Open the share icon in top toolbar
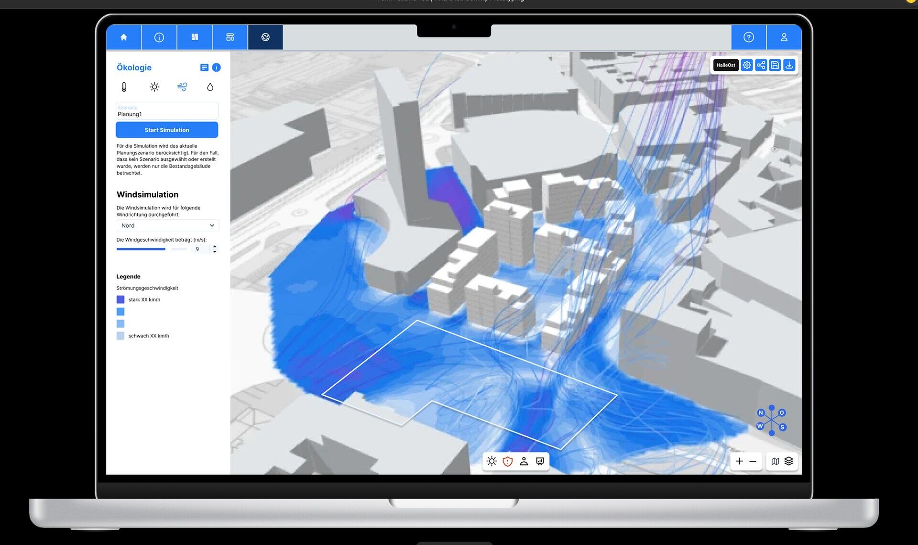This screenshot has width=918, height=545. click(x=761, y=65)
